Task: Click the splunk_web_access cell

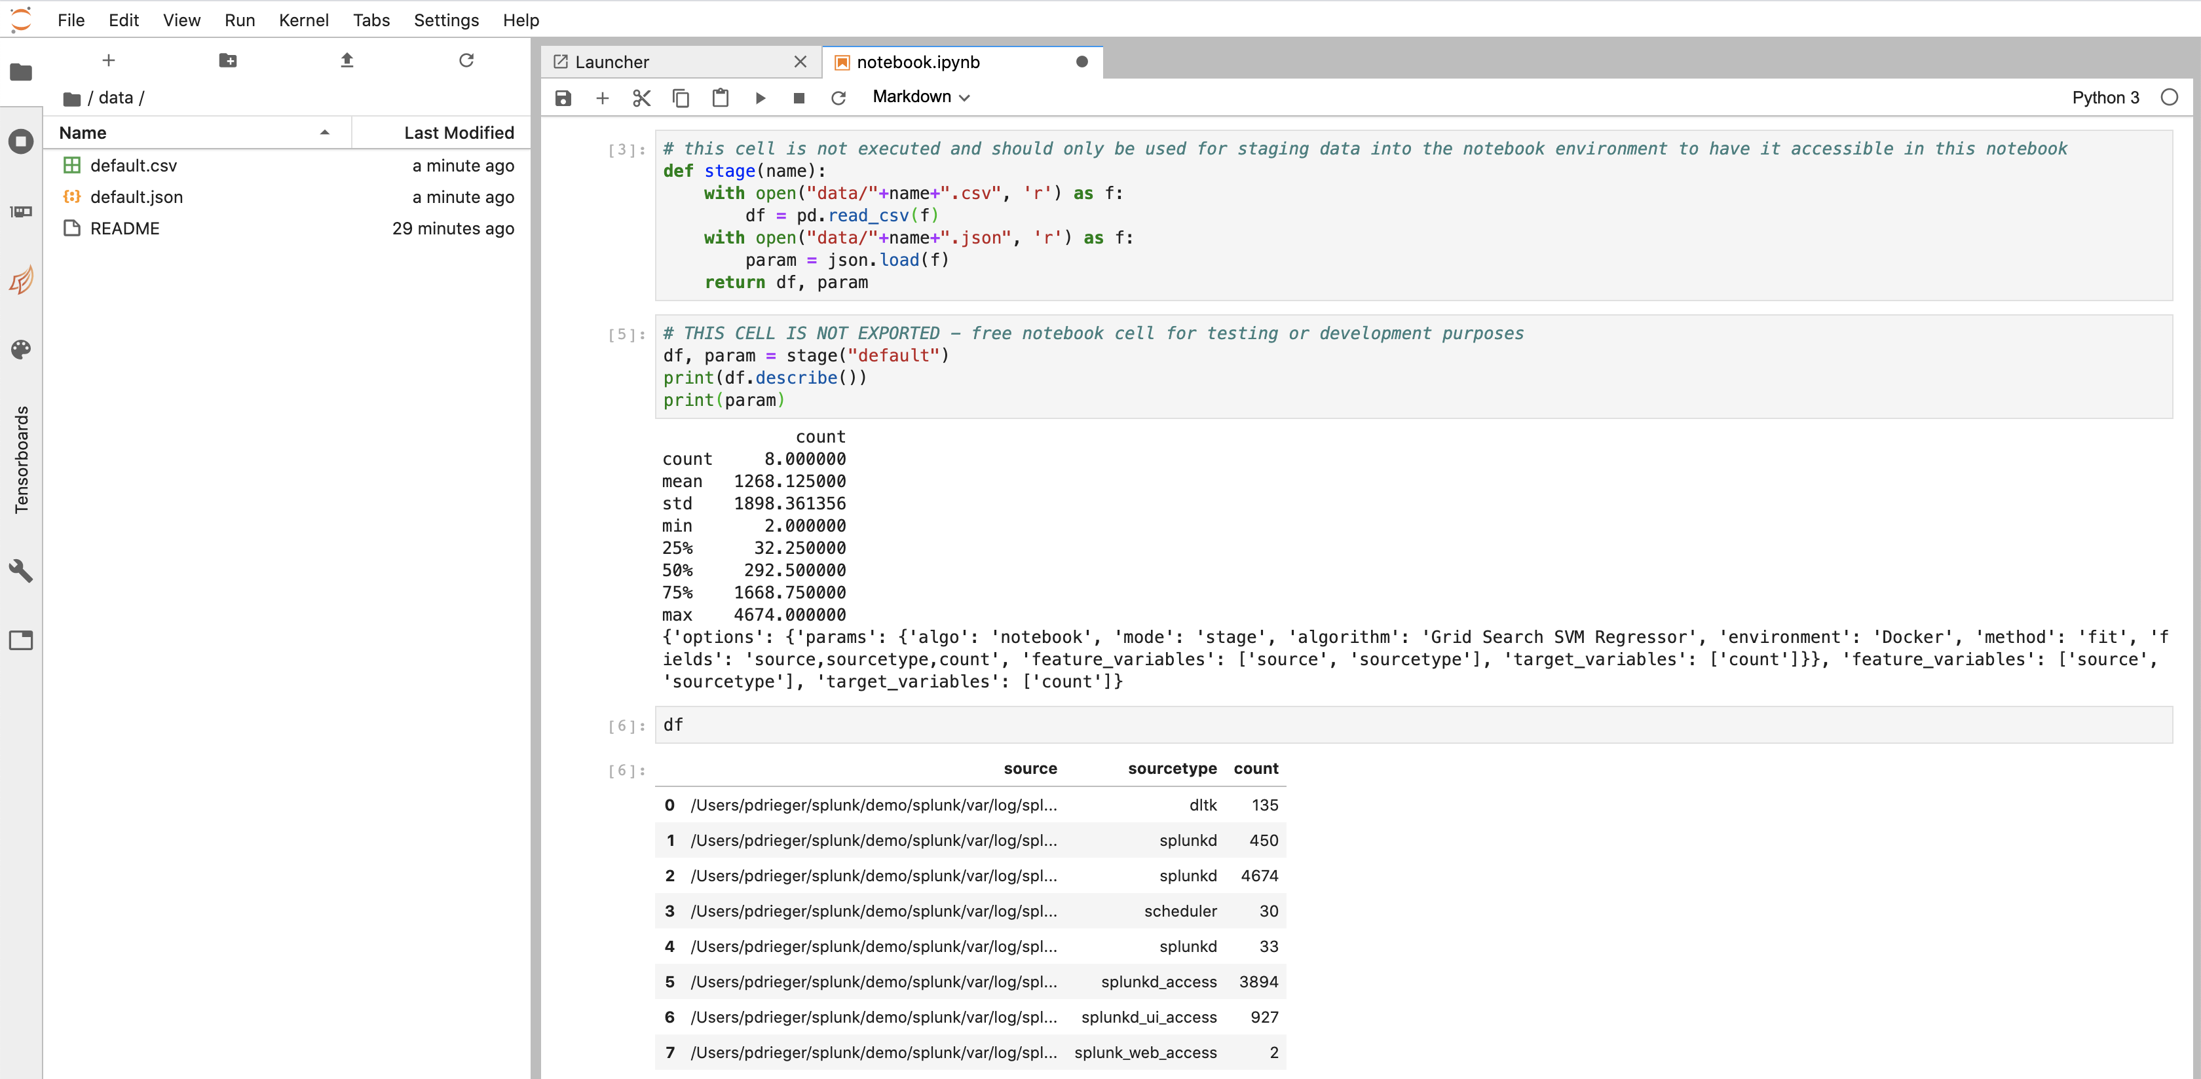Action: pyautogui.click(x=1145, y=1053)
